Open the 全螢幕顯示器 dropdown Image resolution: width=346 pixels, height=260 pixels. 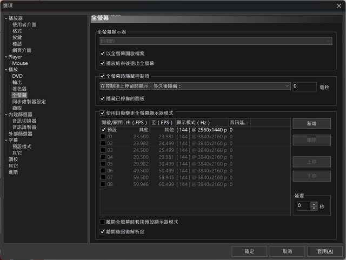[215, 41]
